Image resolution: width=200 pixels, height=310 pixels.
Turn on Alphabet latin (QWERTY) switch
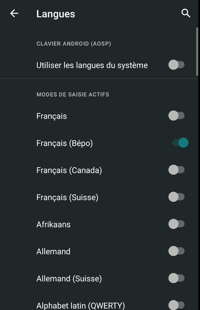(176, 305)
